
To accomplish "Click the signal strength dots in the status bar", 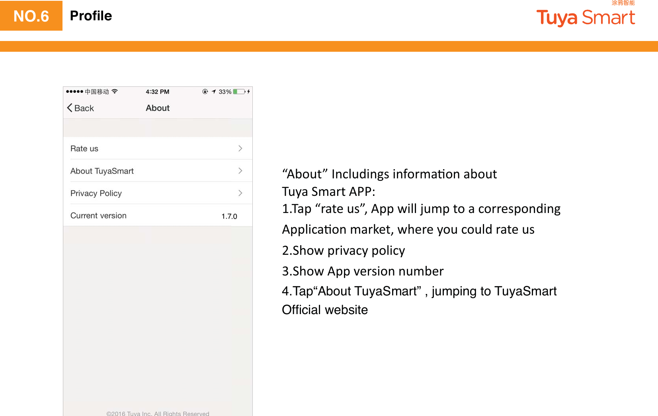I will pos(74,92).
